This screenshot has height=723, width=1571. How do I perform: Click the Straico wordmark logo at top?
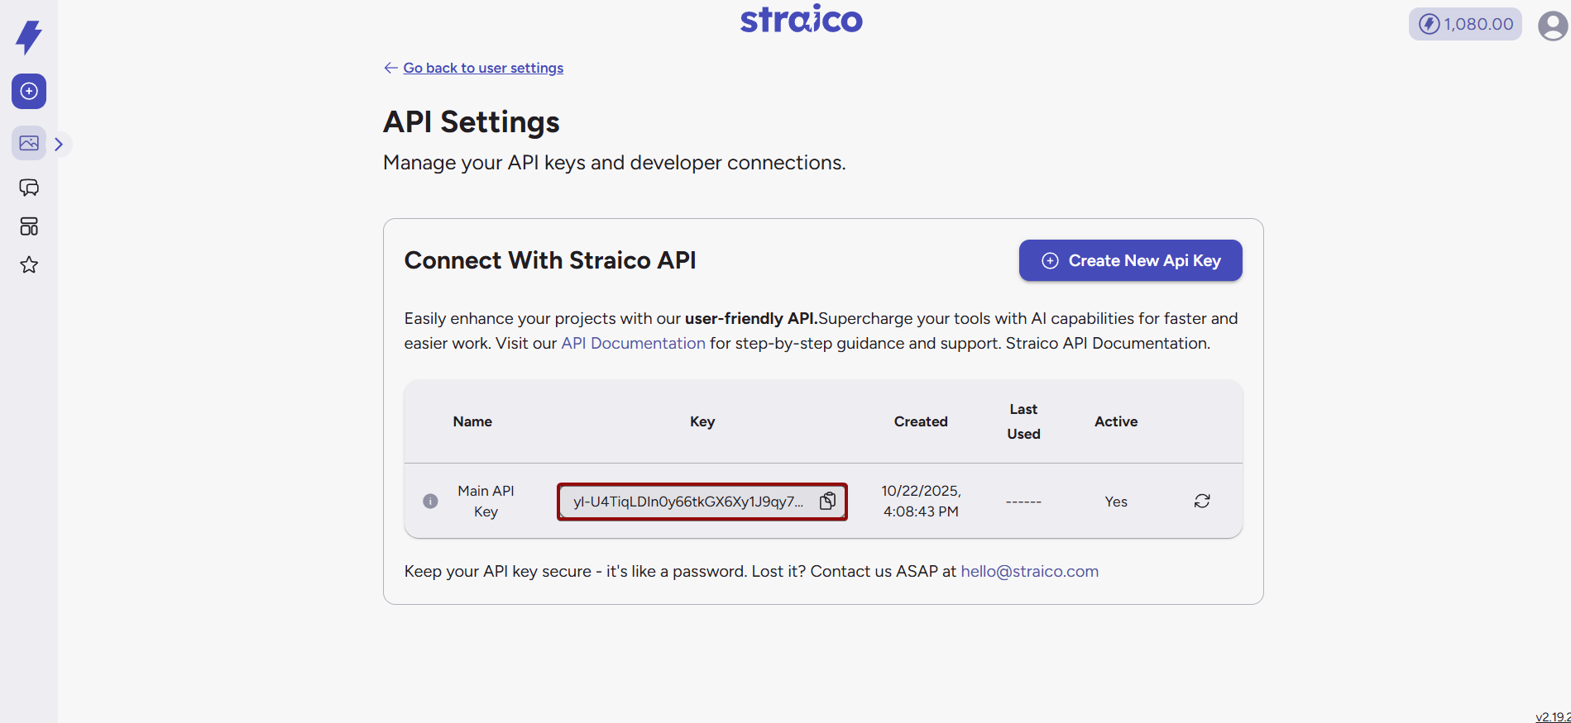point(801,20)
